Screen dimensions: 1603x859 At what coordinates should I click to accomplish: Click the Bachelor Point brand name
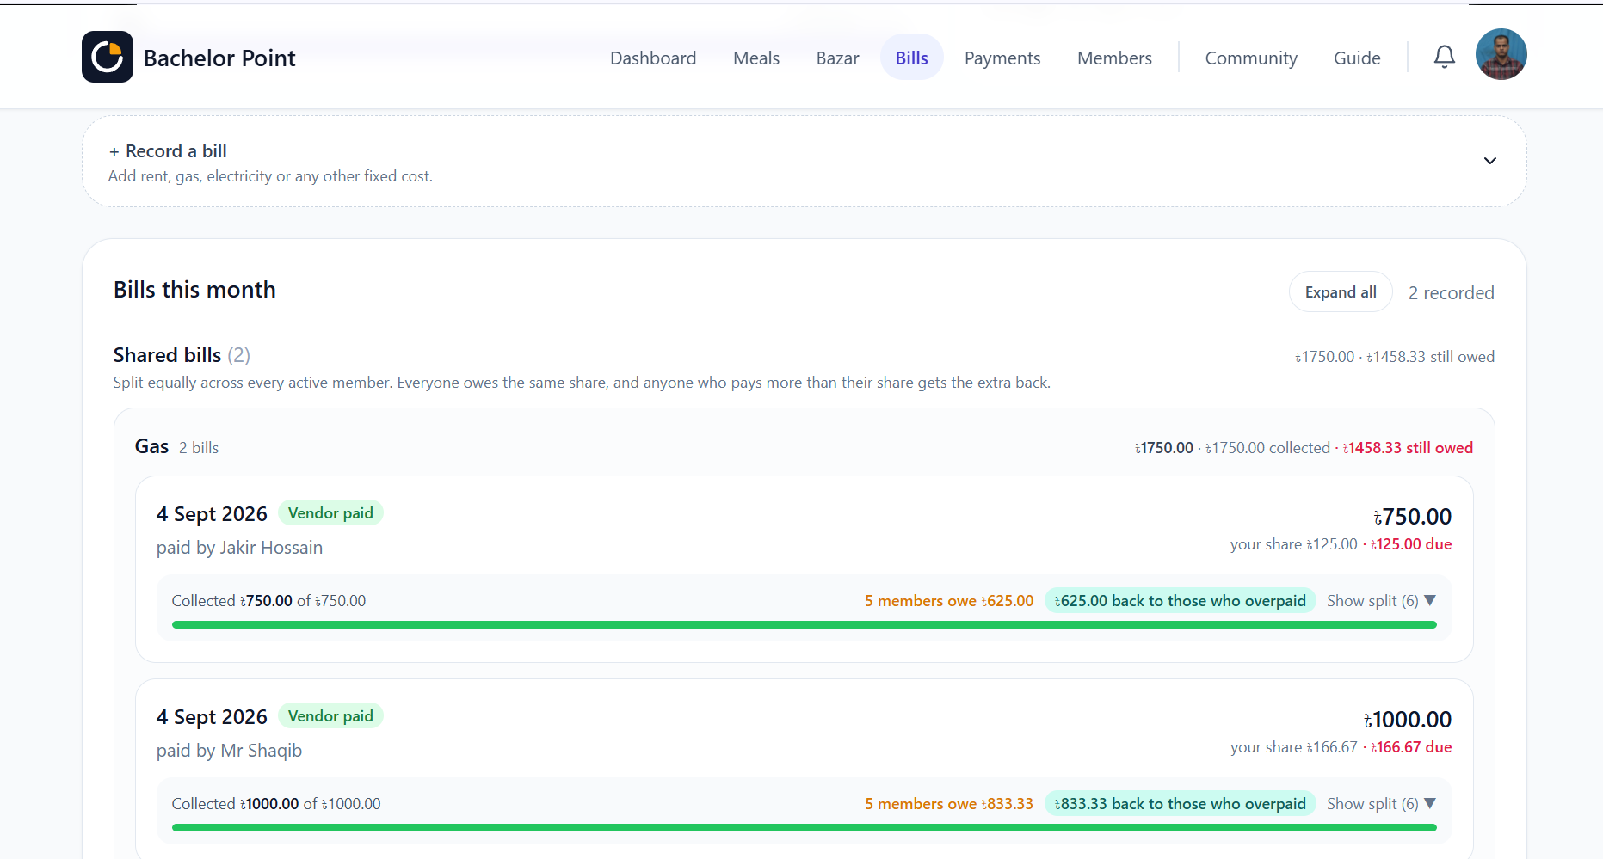pyautogui.click(x=219, y=58)
